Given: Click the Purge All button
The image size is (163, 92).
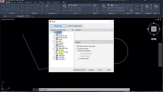Looking at the screenshot, I should 91,70.
